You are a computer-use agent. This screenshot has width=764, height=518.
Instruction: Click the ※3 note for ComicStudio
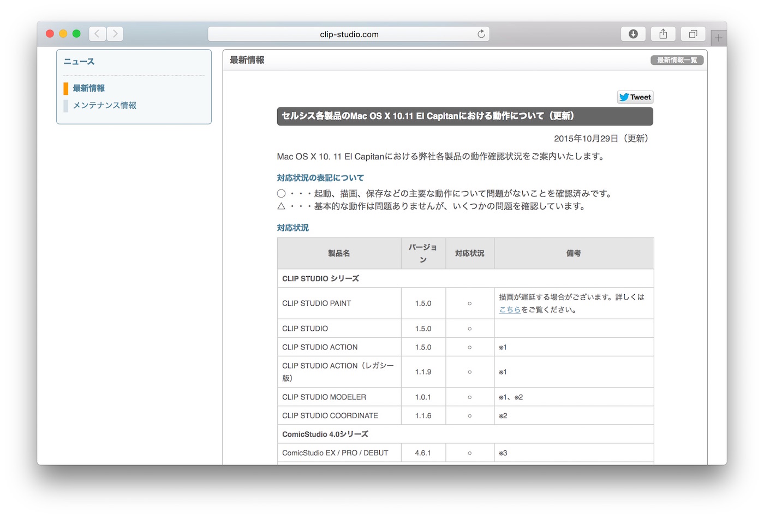(x=503, y=453)
